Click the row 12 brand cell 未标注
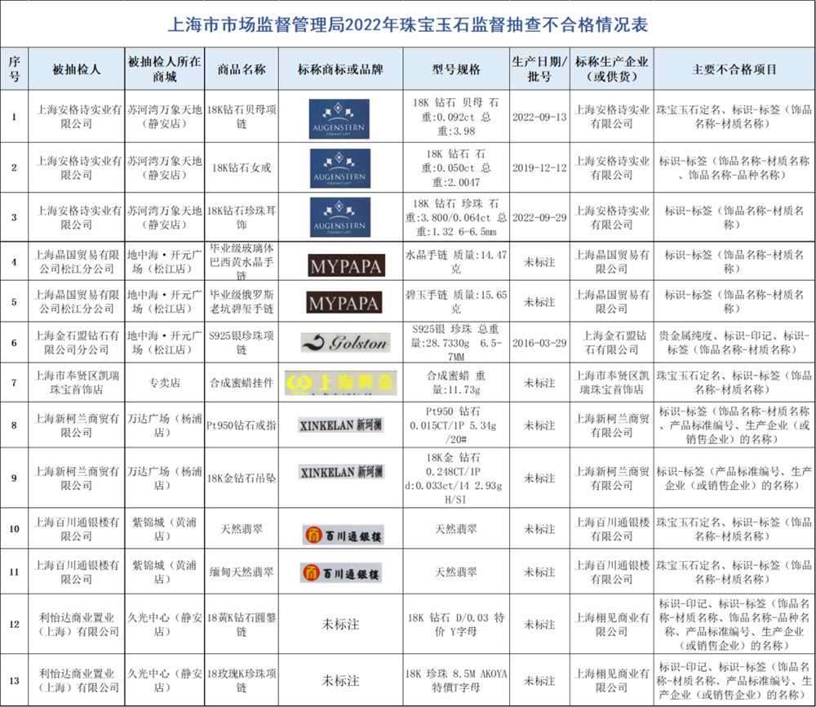Screen dimensions: 816x707 [x=340, y=625]
